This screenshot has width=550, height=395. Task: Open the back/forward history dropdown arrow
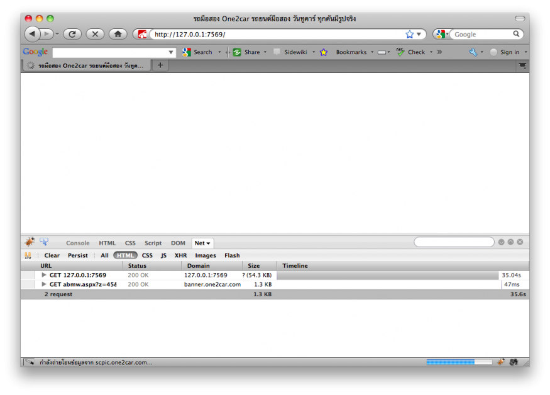[x=57, y=34]
